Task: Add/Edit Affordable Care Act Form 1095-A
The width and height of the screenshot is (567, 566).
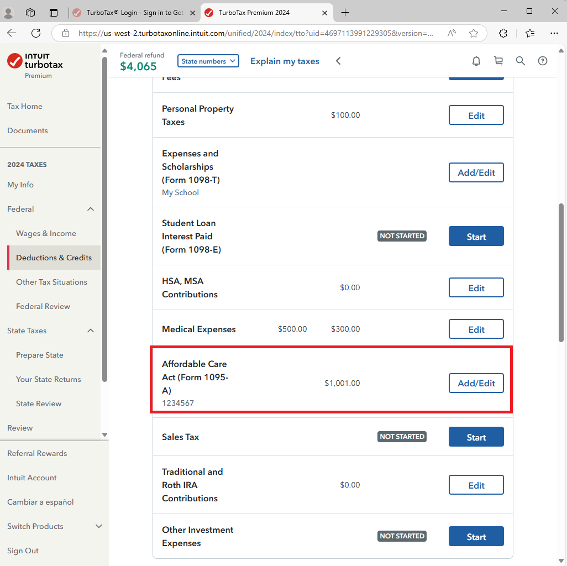Action: tap(476, 383)
